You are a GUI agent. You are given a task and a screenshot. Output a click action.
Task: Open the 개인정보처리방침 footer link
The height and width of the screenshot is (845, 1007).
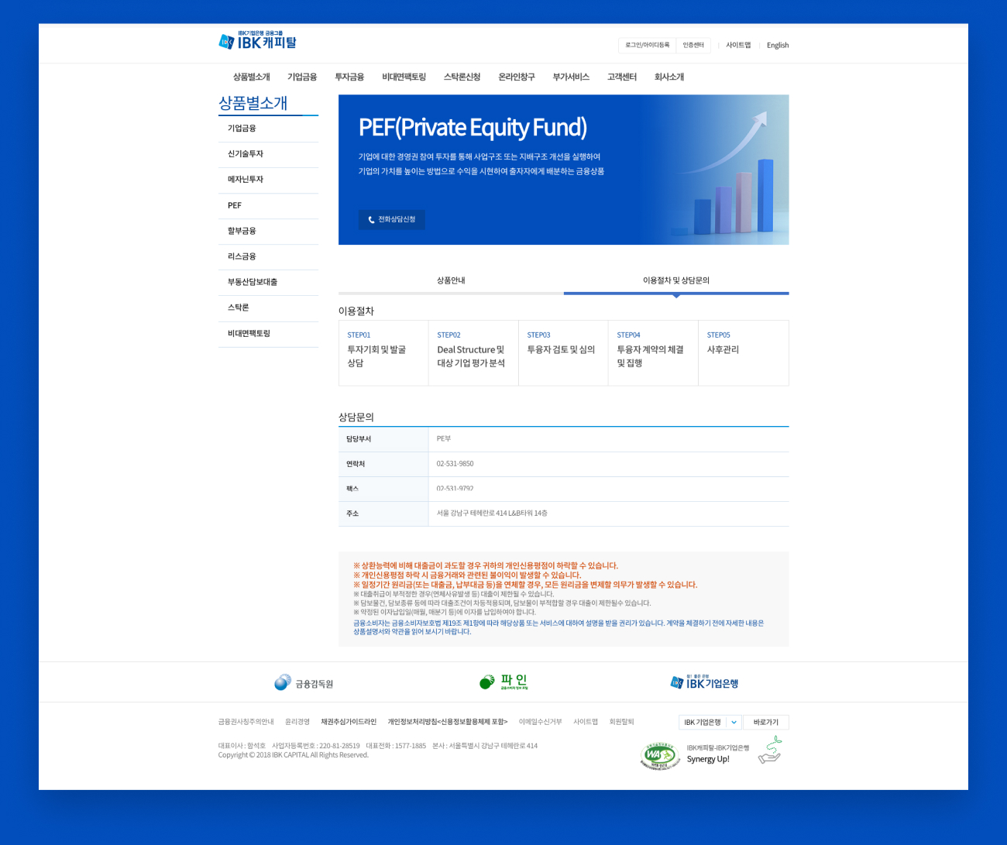click(447, 722)
